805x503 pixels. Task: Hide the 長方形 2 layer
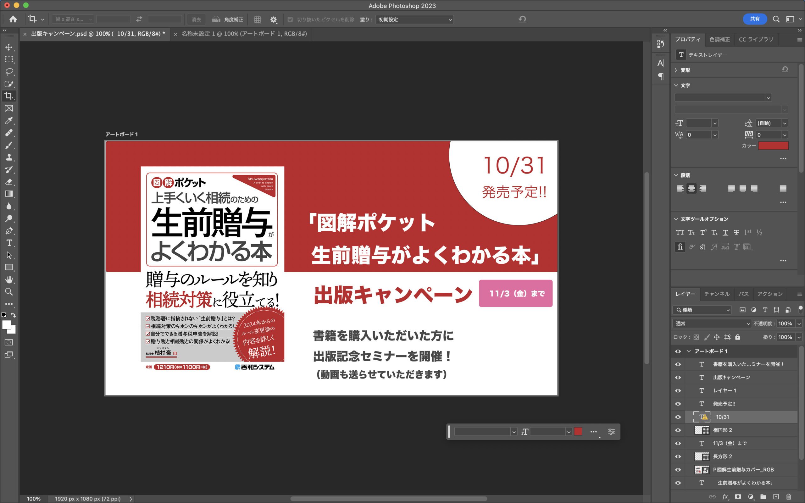(x=678, y=456)
